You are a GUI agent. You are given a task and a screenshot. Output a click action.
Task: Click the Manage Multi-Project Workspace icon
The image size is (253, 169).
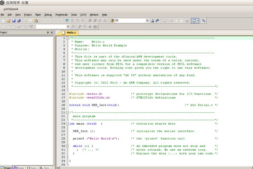coord(85,26)
